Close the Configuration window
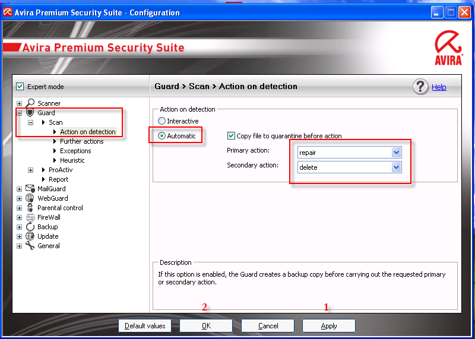 pos(464,12)
